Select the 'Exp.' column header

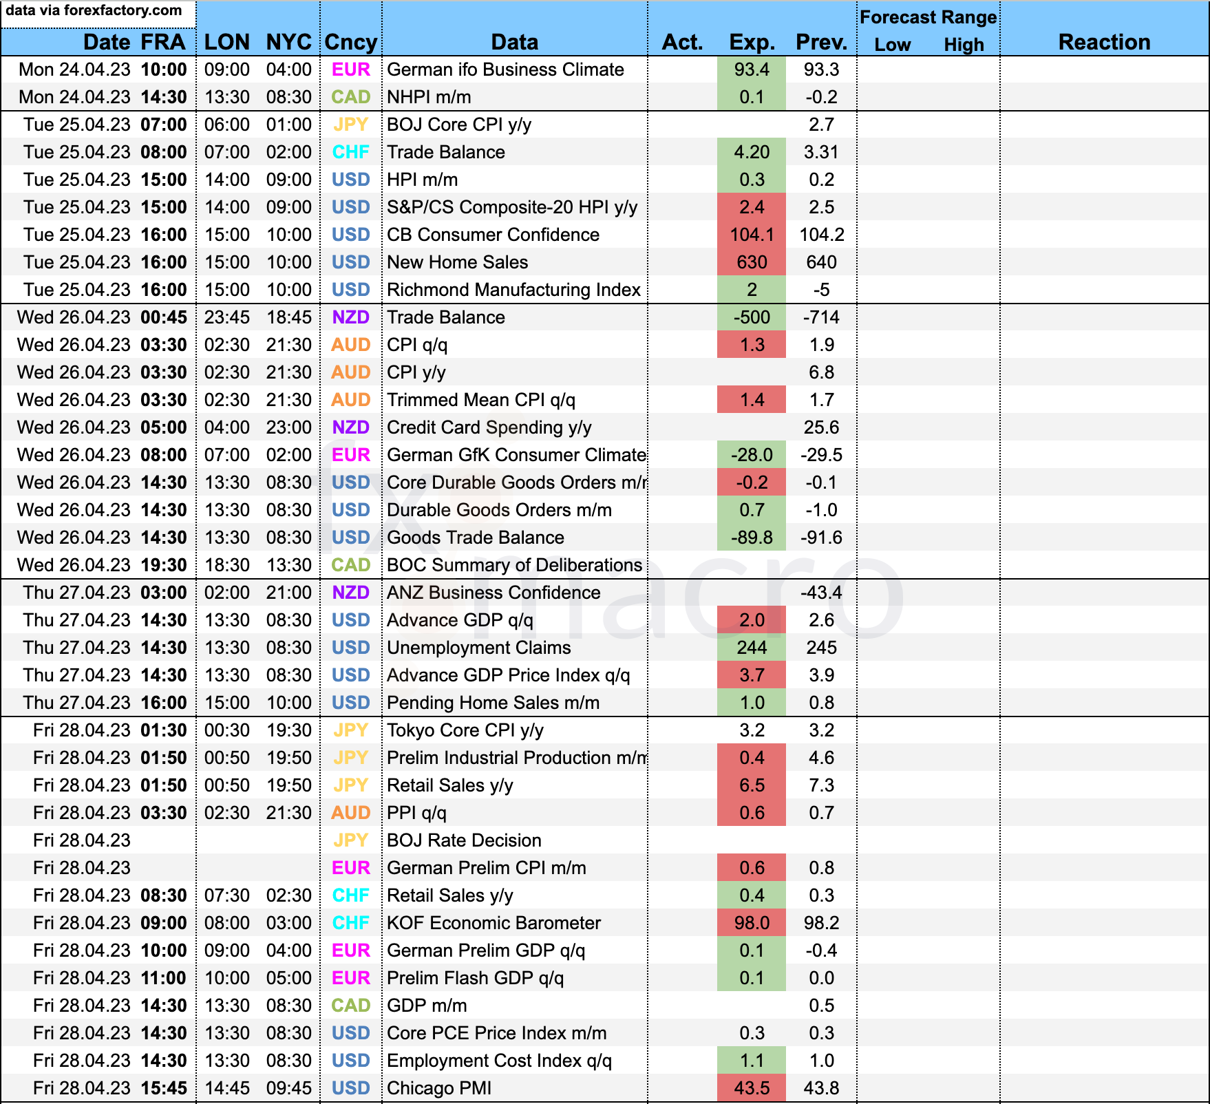tap(752, 42)
